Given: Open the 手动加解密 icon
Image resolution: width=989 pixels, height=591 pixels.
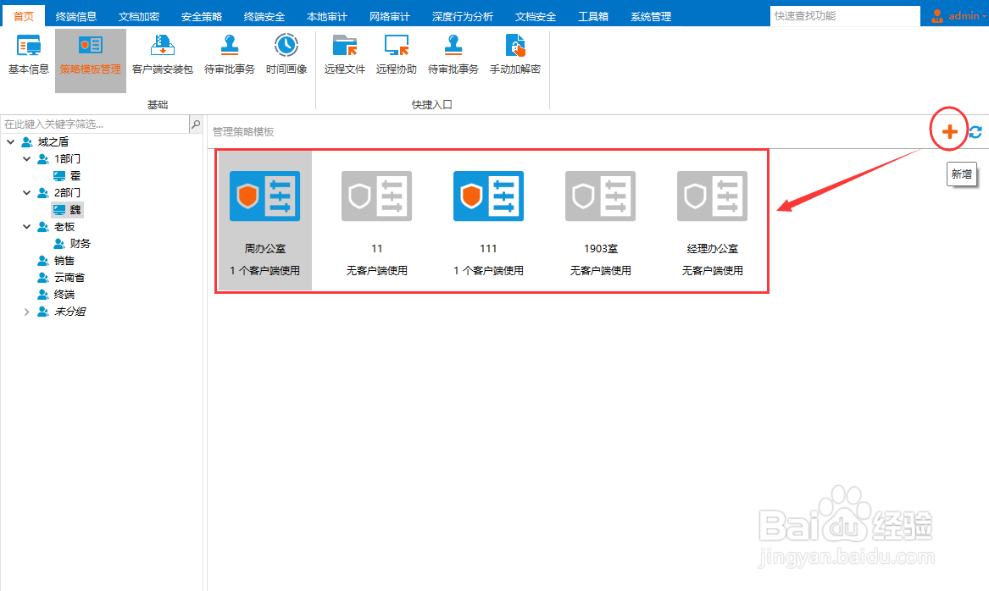Looking at the screenshot, I should [x=515, y=55].
